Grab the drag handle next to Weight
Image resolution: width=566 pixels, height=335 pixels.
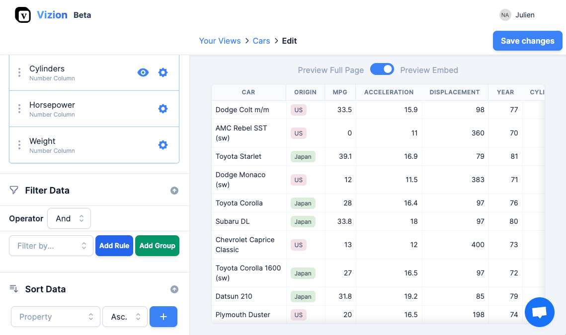point(19,144)
